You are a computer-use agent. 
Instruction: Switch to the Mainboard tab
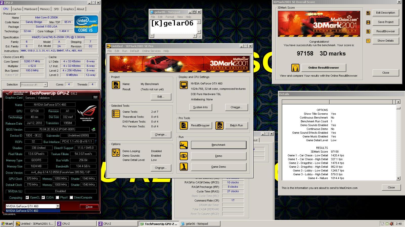[x=31, y=9]
